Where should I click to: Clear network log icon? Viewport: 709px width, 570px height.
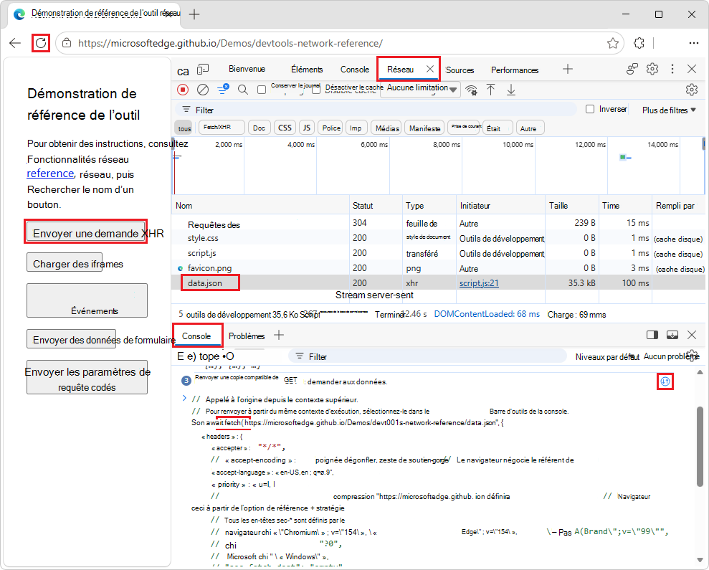(x=203, y=90)
